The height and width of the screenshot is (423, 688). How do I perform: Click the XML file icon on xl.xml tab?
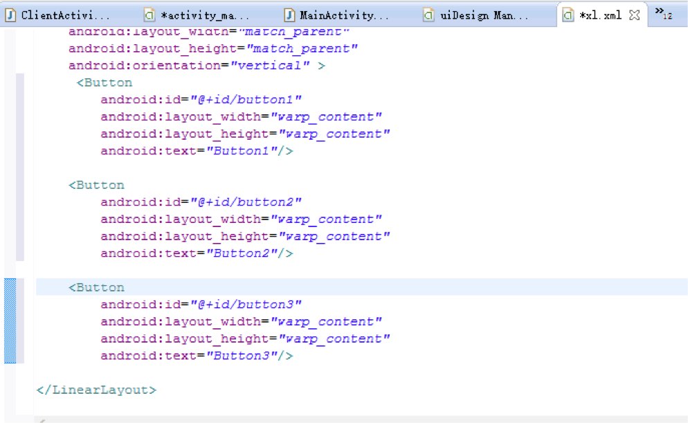tap(568, 15)
